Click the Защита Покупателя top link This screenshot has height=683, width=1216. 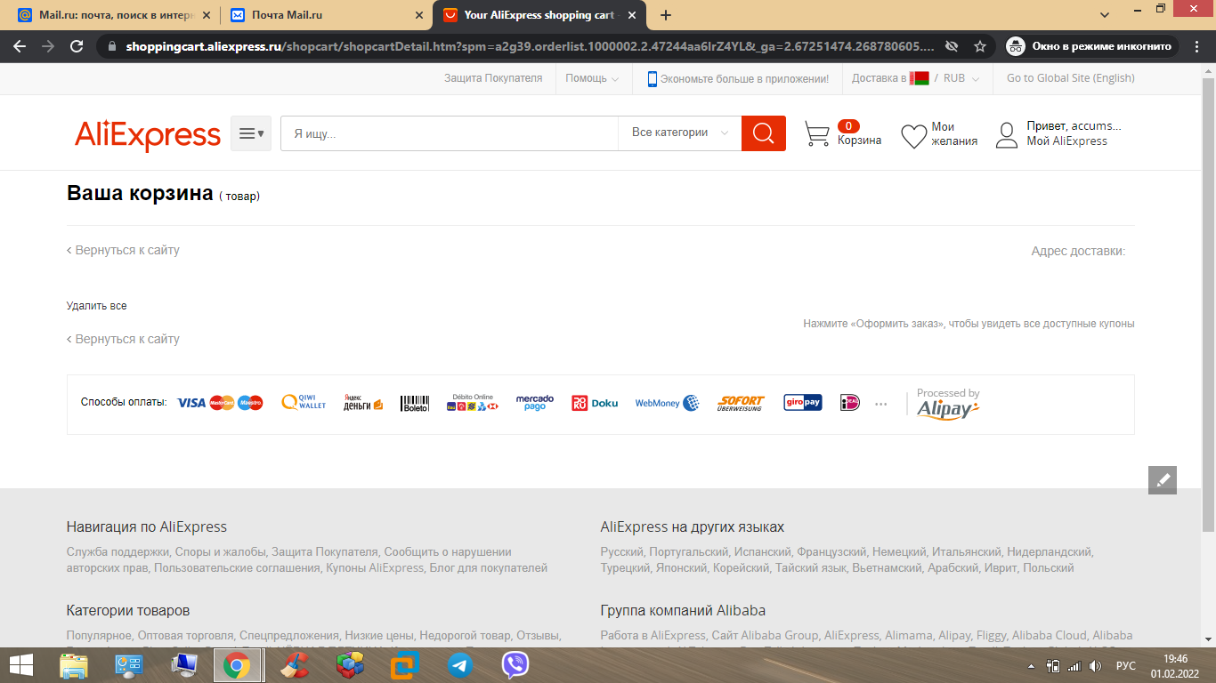(493, 78)
